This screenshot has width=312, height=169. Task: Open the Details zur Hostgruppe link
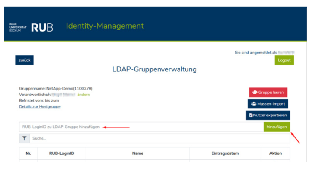click(40, 107)
